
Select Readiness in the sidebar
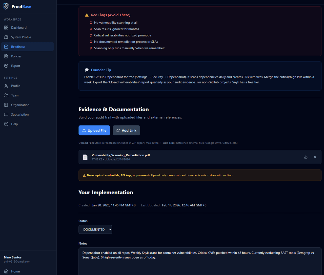coord(18,47)
